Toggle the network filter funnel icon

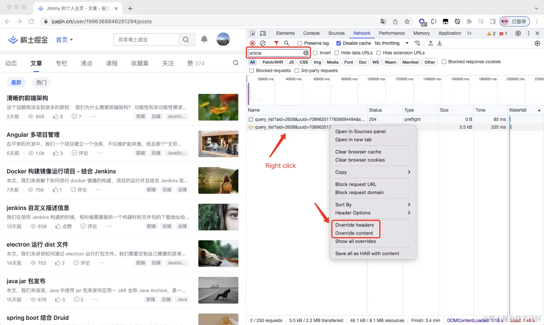click(276, 43)
